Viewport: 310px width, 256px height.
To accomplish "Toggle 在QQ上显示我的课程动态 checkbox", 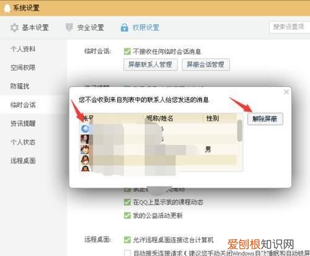I will pyautogui.click(x=127, y=202).
